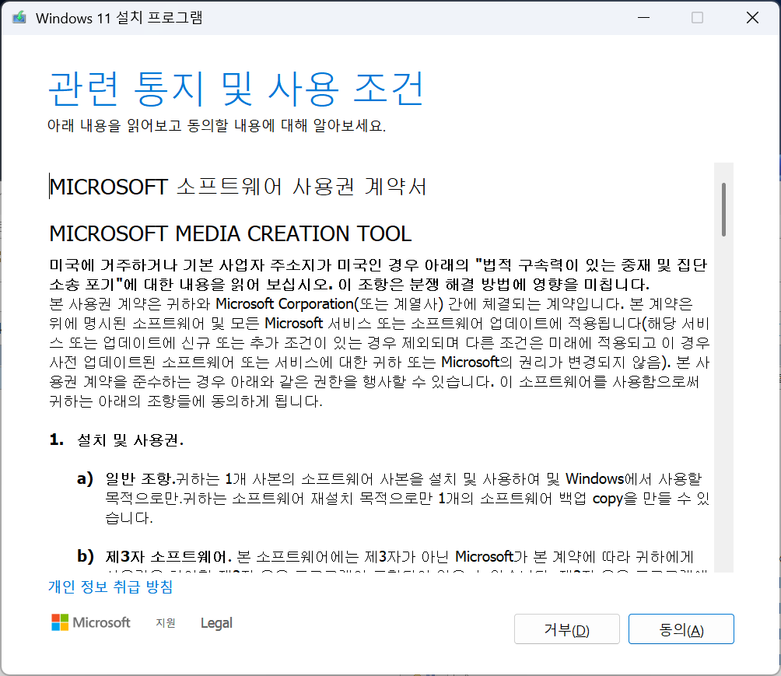Click the MICROSOFT MEDIA CREATION TOOL heading

230,233
